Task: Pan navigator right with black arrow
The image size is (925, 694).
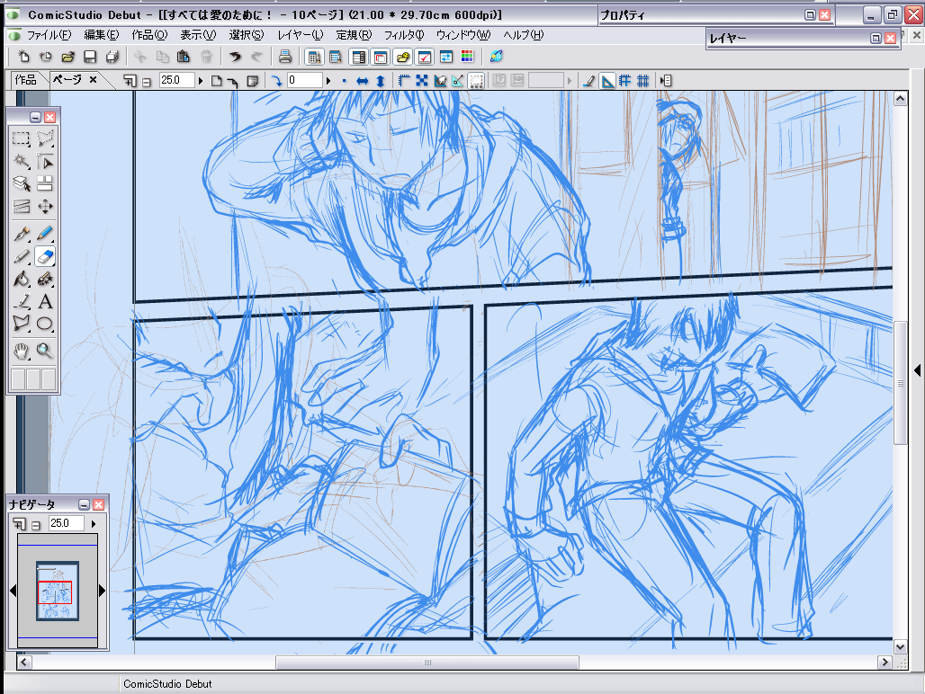Action: (x=102, y=591)
